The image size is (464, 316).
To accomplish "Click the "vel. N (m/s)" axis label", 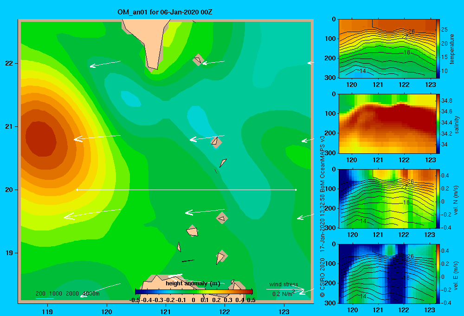I will coord(456,200).
